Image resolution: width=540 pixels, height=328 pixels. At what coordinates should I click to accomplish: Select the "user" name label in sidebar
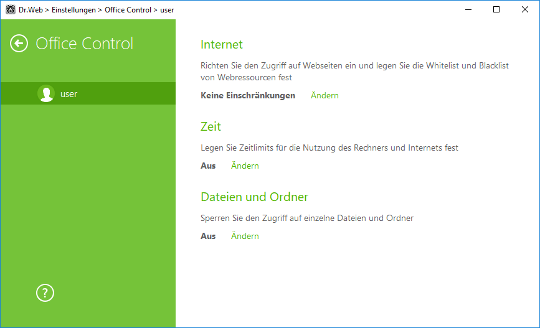[69, 94]
